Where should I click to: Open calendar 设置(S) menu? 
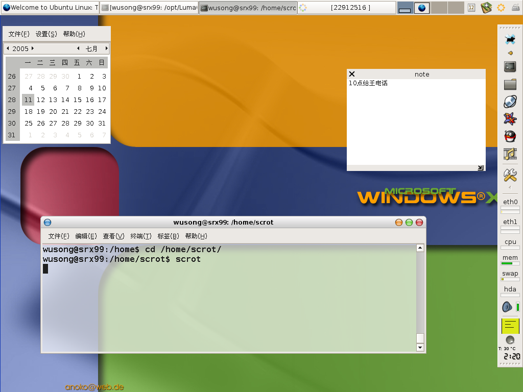(46, 34)
